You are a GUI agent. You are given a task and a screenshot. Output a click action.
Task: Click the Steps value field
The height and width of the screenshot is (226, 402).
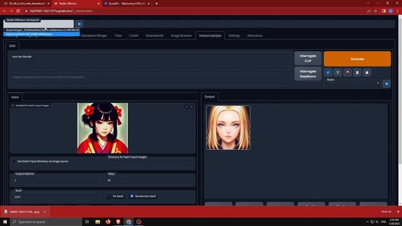tap(149, 180)
